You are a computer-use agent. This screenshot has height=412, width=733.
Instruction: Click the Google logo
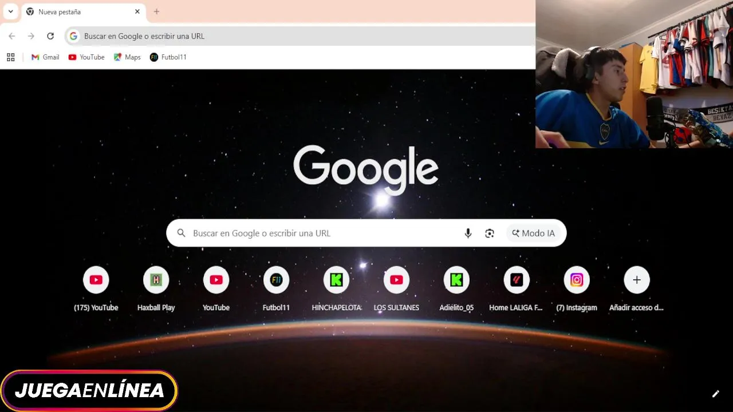(366, 169)
